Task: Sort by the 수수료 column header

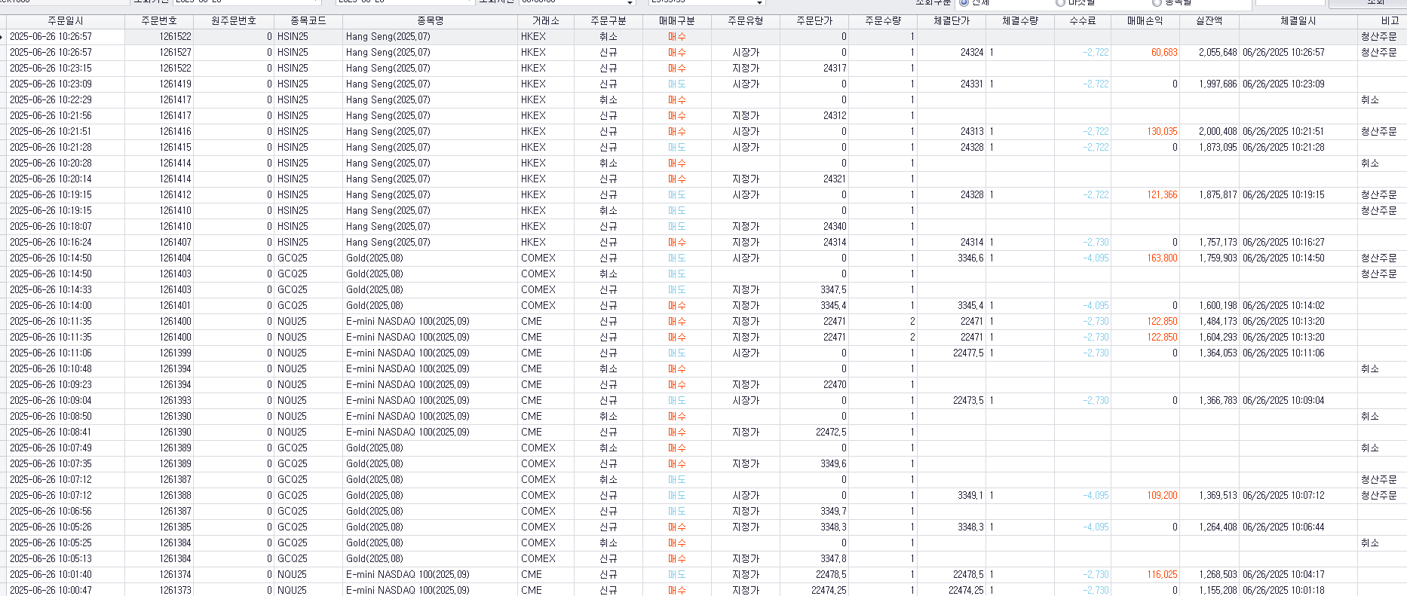Action: [x=1083, y=21]
